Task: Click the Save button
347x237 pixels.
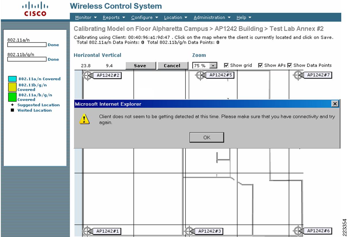Action: (140, 66)
